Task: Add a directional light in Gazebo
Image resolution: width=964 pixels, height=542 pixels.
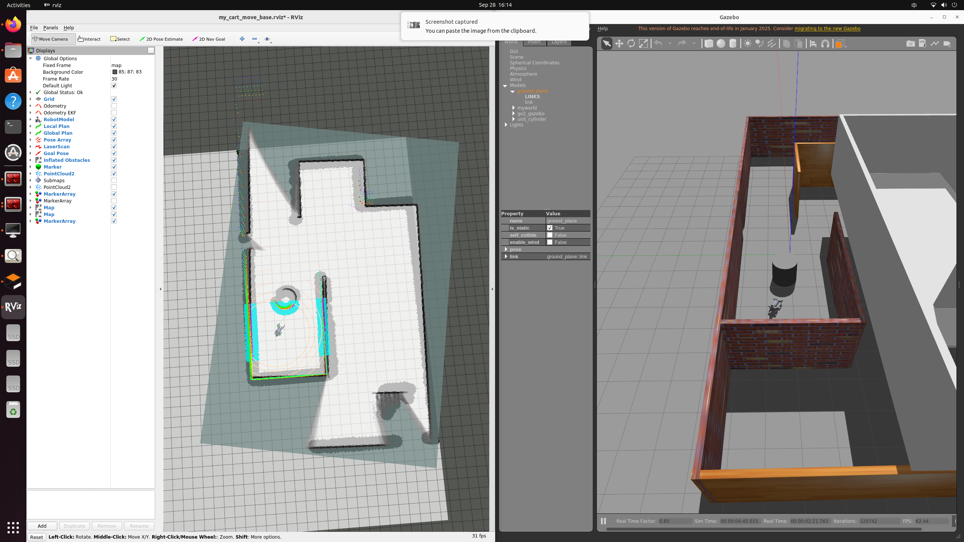Action: (772, 44)
